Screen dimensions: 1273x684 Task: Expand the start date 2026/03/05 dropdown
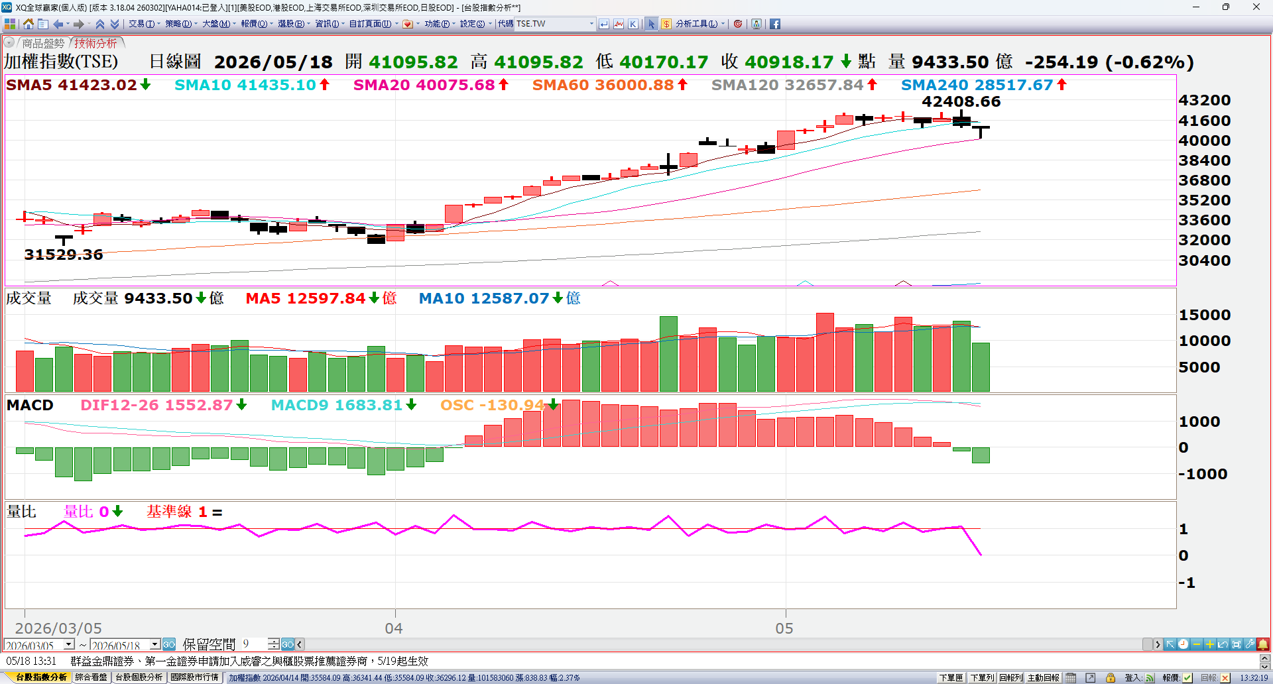(x=69, y=644)
